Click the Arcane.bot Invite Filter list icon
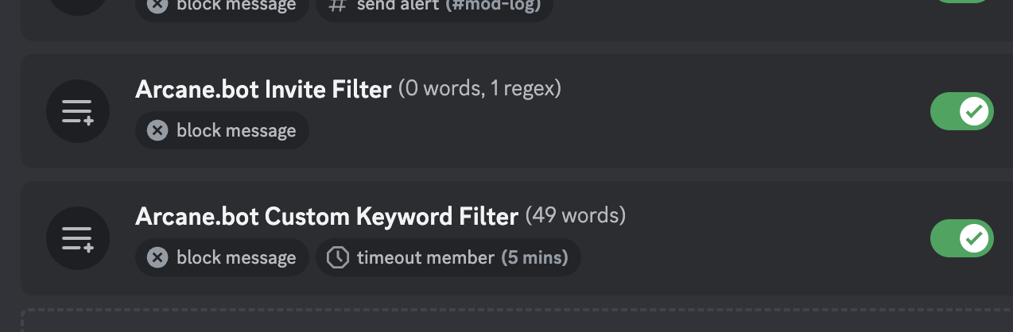This screenshot has width=1013, height=332. click(x=77, y=111)
